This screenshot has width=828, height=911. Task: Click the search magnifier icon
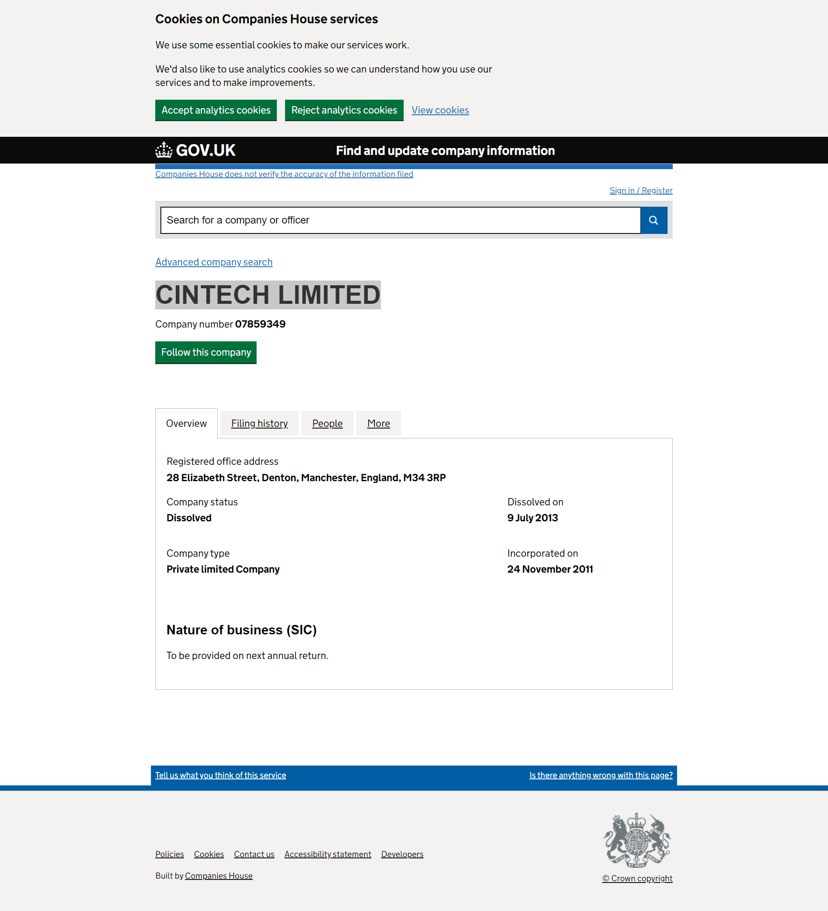tap(654, 221)
